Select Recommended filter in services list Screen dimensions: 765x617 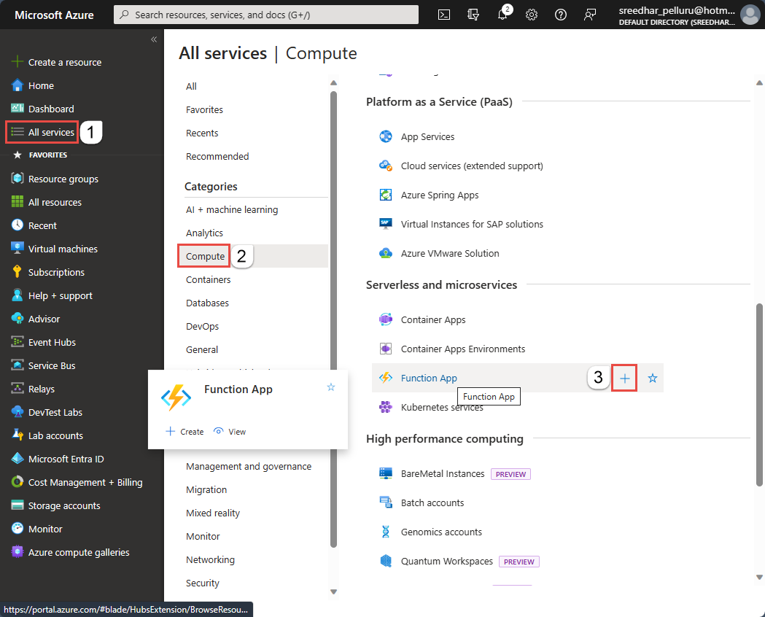tap(217, 157)
